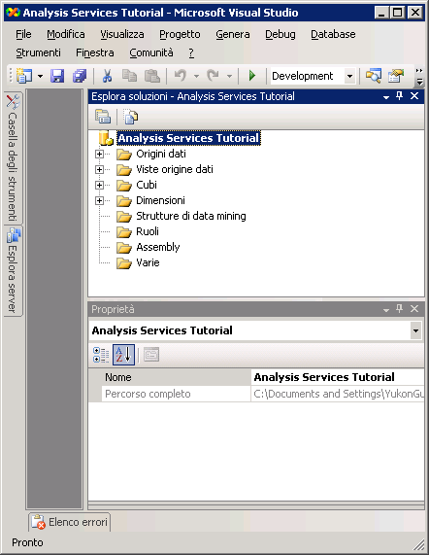
Task: Open Proprietà window position dropdown
Action: pos(386,310)
